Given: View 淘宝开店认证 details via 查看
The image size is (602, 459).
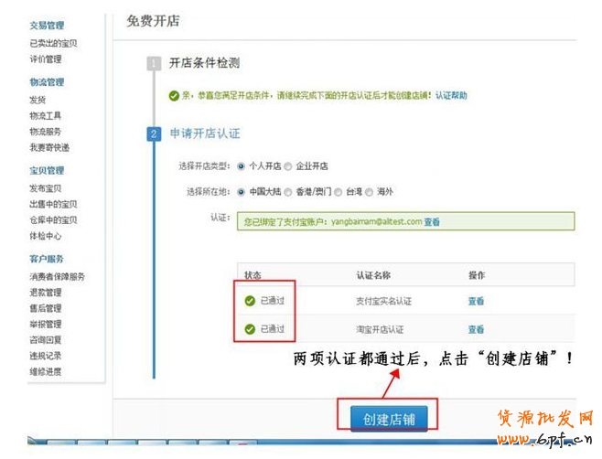Looking at the screenshot, I should tap(476, 329).
